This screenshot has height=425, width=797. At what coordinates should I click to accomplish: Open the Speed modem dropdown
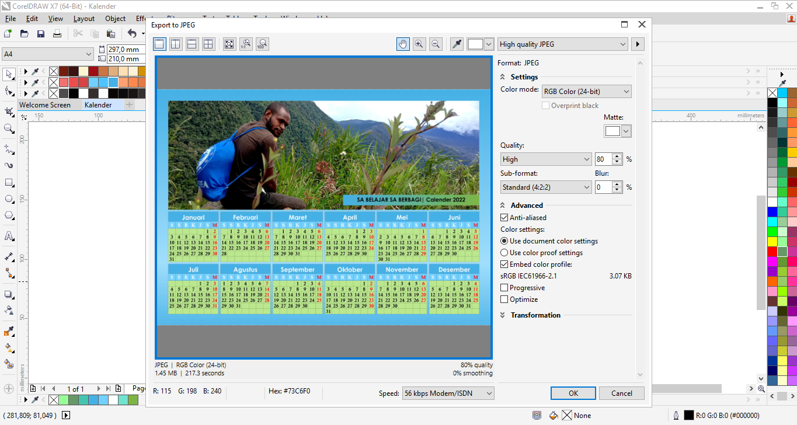(448, 393)
